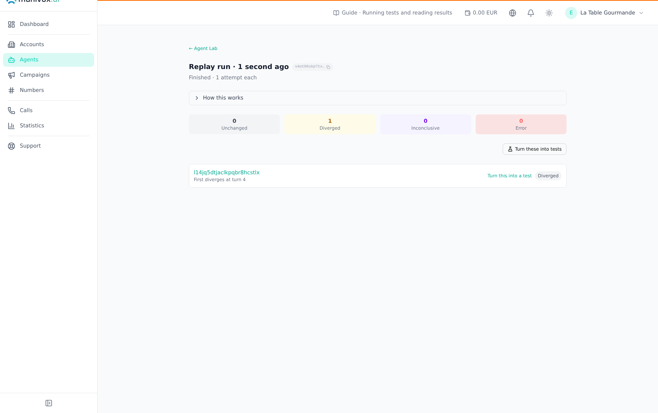
Task: Collapse the sidebar panel icon
Action: click(49, 403)
